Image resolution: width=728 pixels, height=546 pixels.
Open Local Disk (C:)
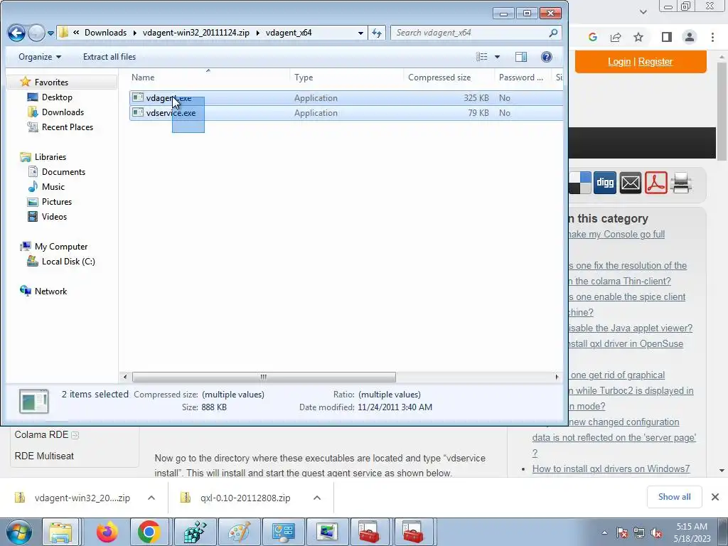point(68,262)
